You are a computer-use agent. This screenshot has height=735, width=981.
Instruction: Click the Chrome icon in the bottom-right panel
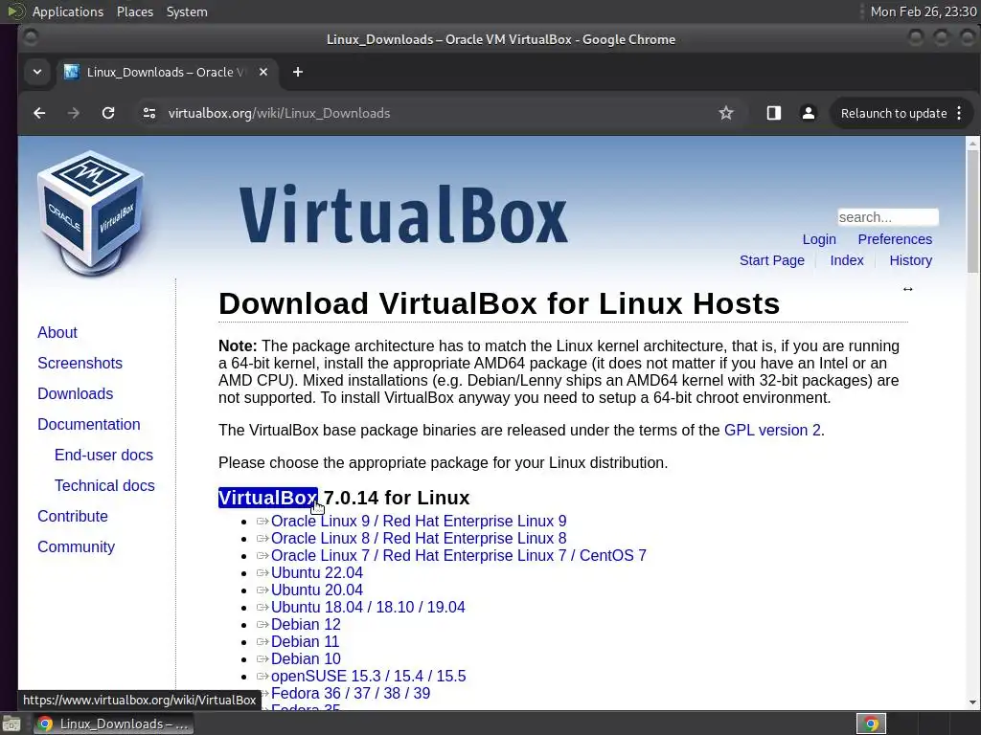tap(871, 724)
